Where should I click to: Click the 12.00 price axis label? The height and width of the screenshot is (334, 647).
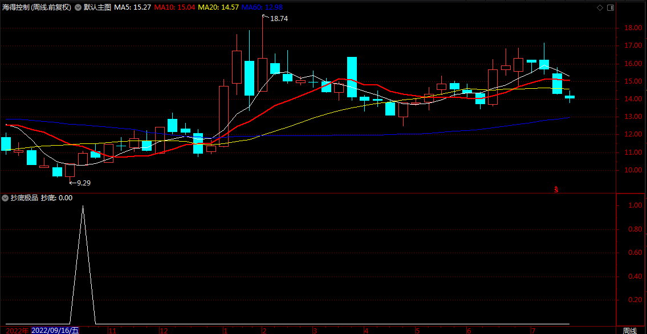point(633,135)
